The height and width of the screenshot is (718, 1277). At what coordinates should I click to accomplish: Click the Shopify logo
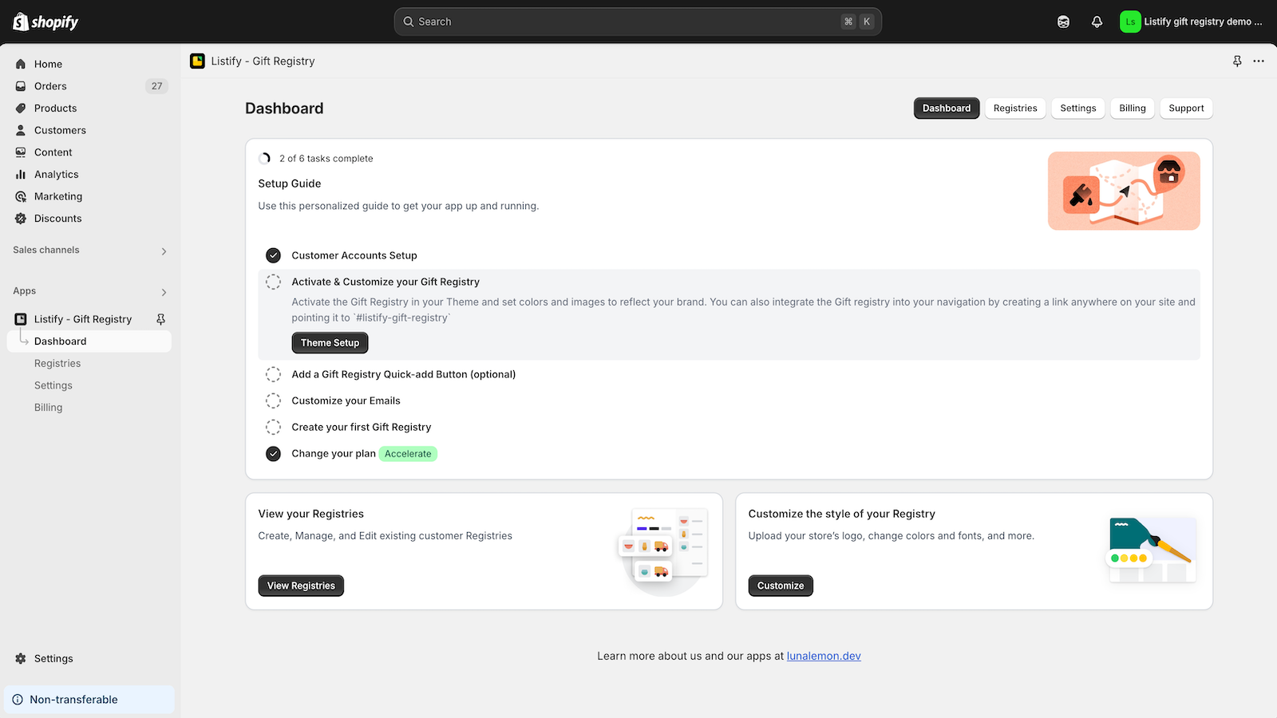point(45,22)
